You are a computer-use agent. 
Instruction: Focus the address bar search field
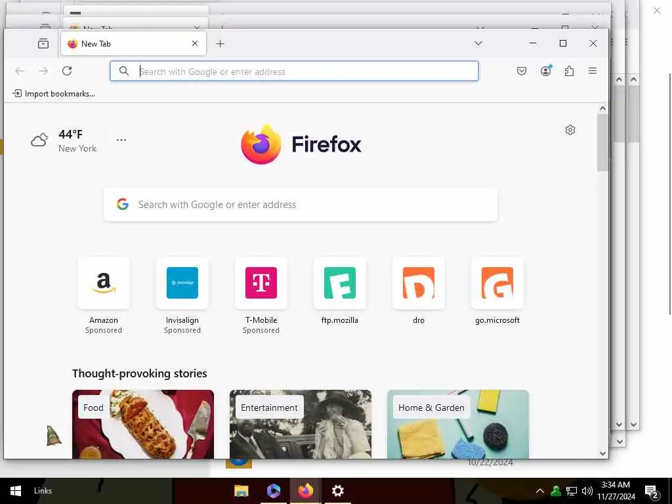[x=294, y=71]
